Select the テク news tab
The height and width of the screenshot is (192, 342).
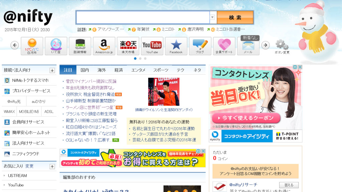pyautogui.click(x=180, y=70)
